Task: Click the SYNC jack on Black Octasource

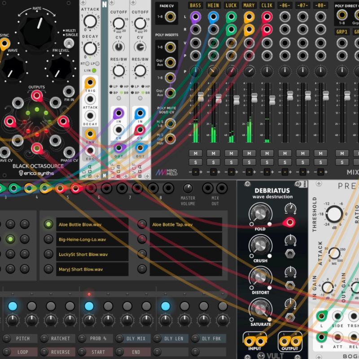Action: click(4, 43)
